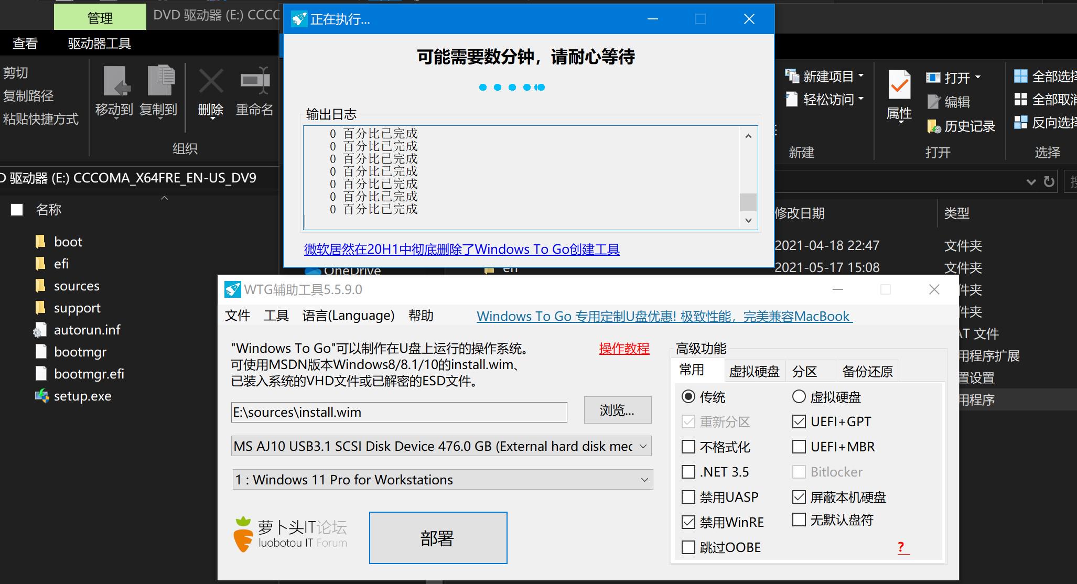Uncheck the 禁用WinRE option

(688, 522)
